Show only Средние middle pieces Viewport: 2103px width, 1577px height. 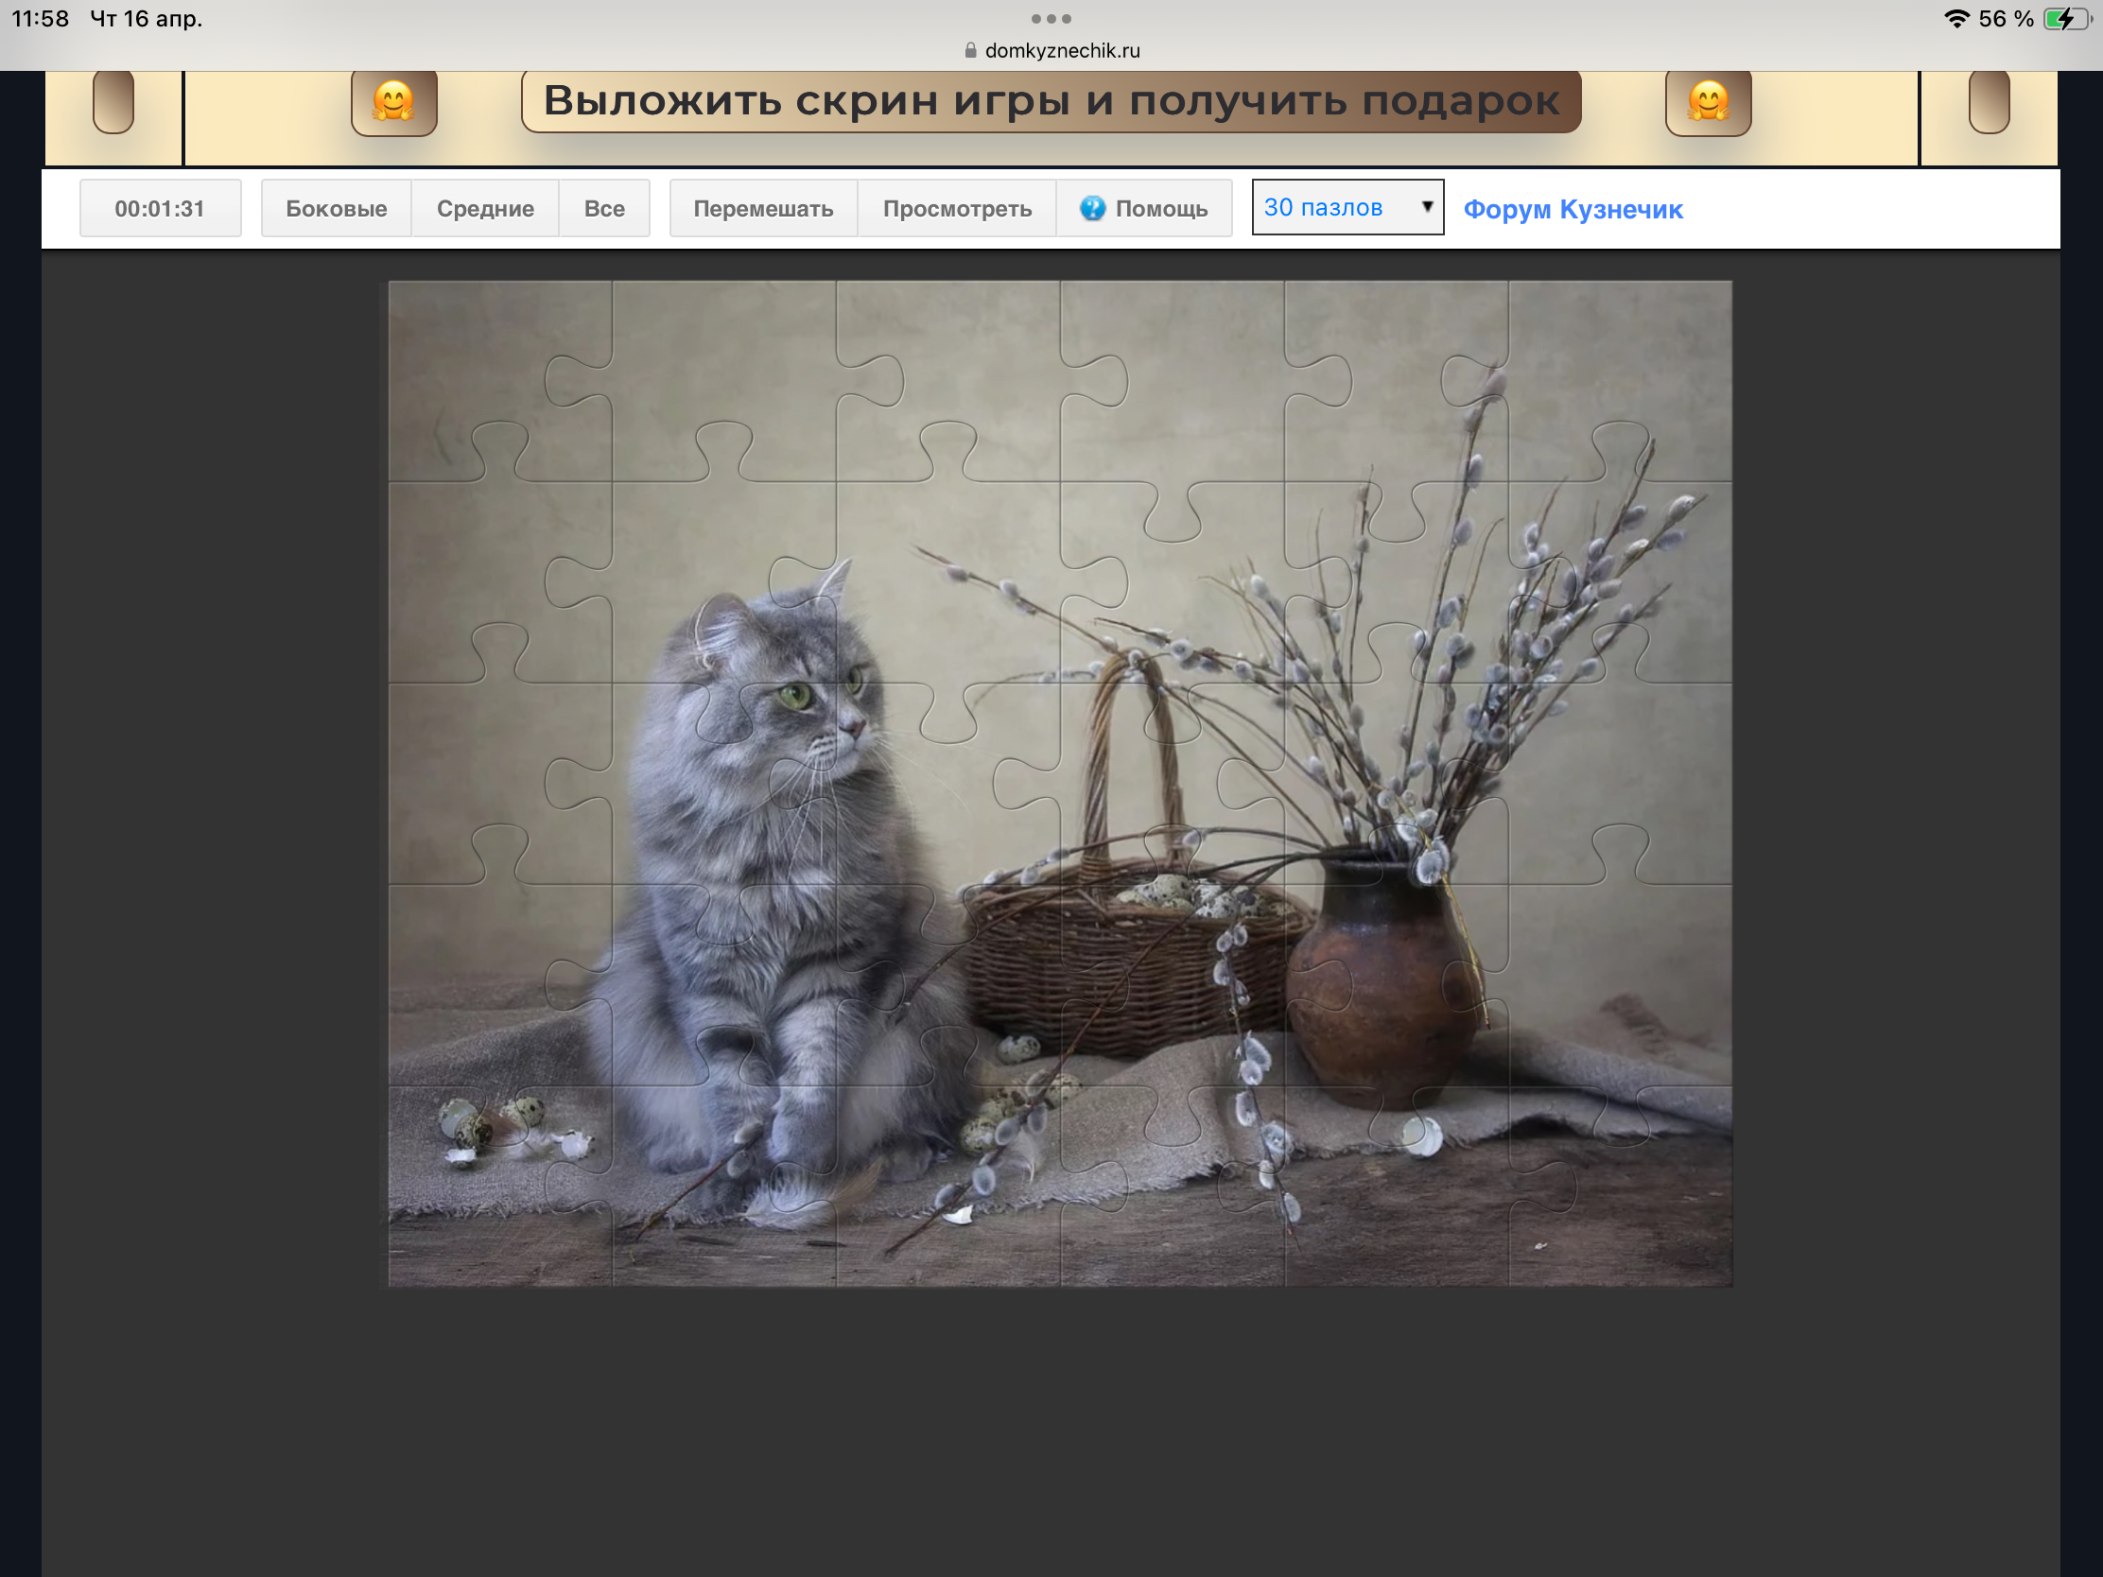click(x=485, y=208)
